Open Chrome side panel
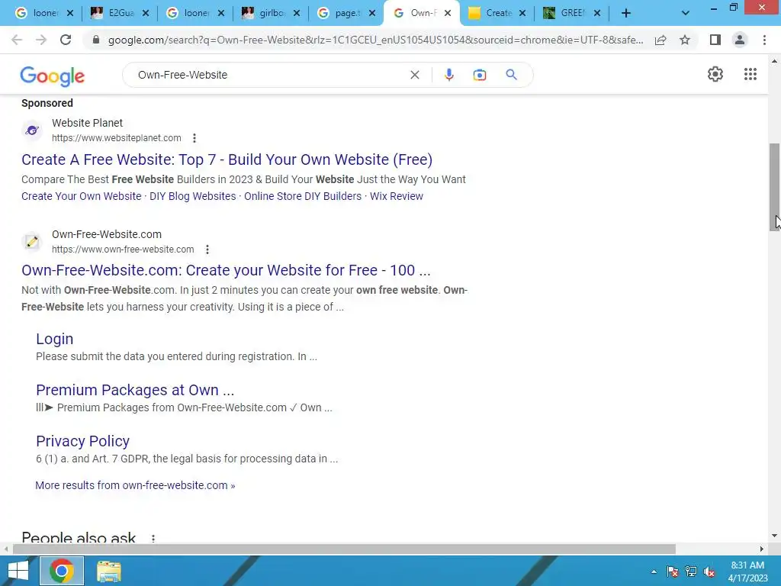Screen dimensions: 781x586 click(715, 40)
